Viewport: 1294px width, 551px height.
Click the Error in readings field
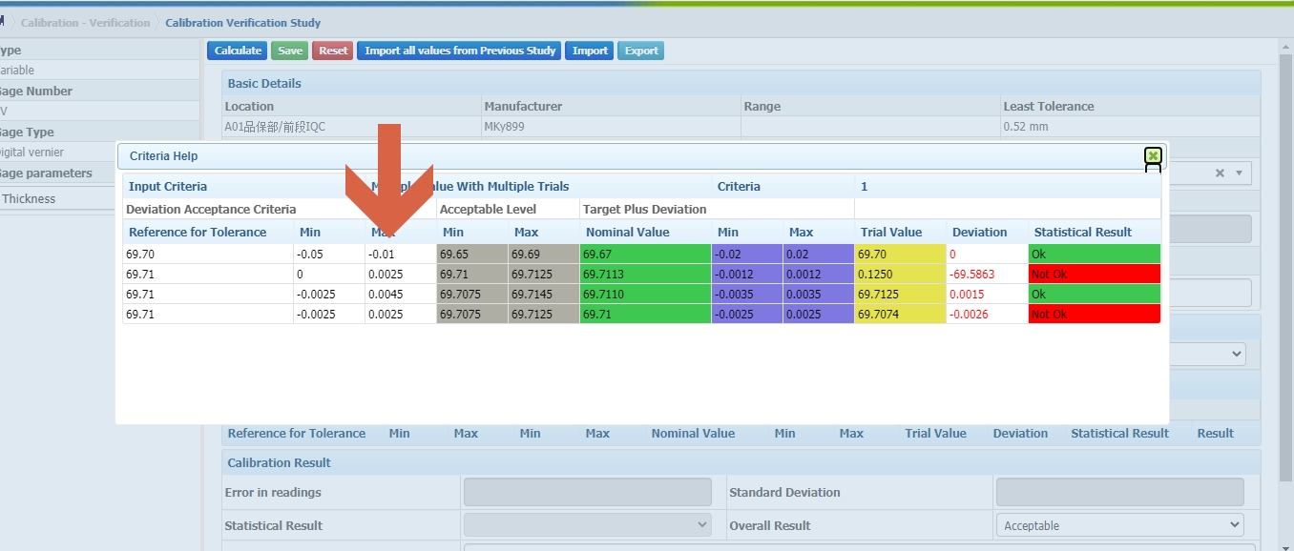pyautogui.click(x=588, y=492)
